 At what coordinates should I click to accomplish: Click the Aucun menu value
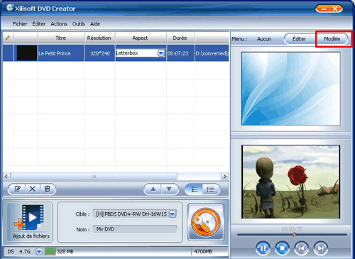tap(264, 39)
